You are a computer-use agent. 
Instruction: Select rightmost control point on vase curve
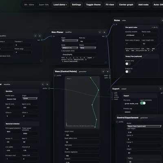tap(99, 90)
